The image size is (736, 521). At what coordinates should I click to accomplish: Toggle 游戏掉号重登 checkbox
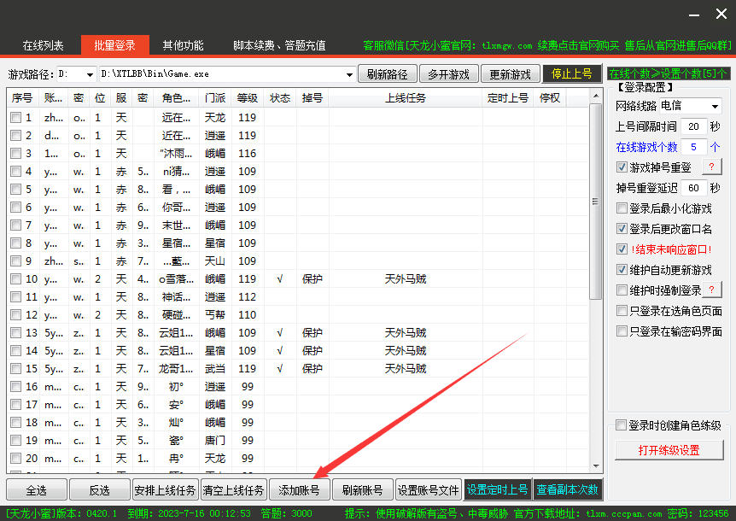point(622,167)
